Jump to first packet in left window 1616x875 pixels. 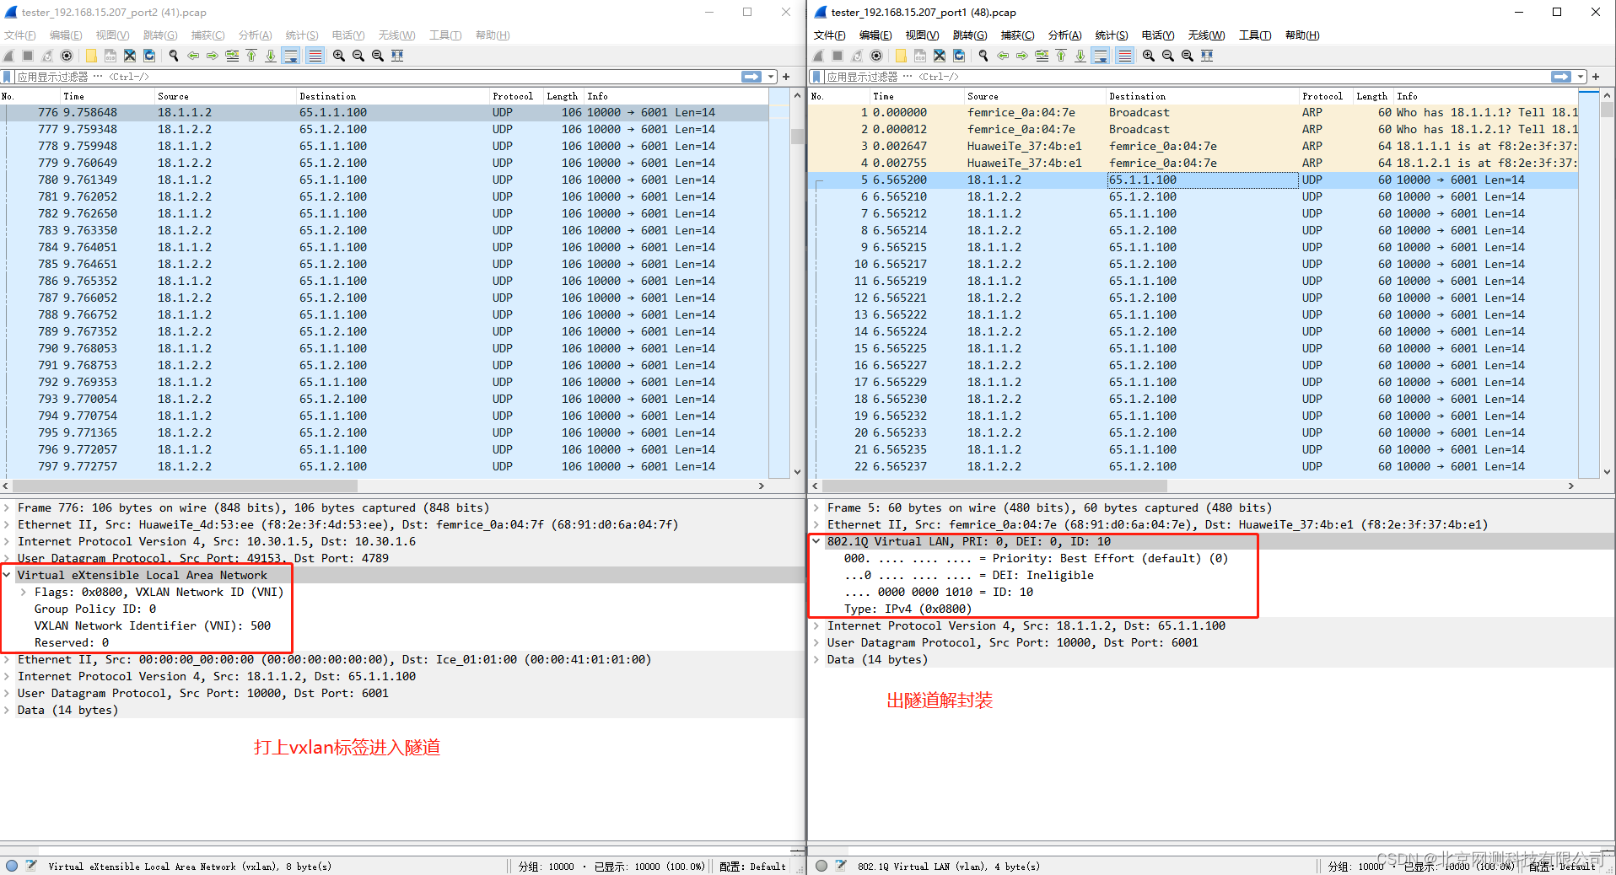click(251, 56)
